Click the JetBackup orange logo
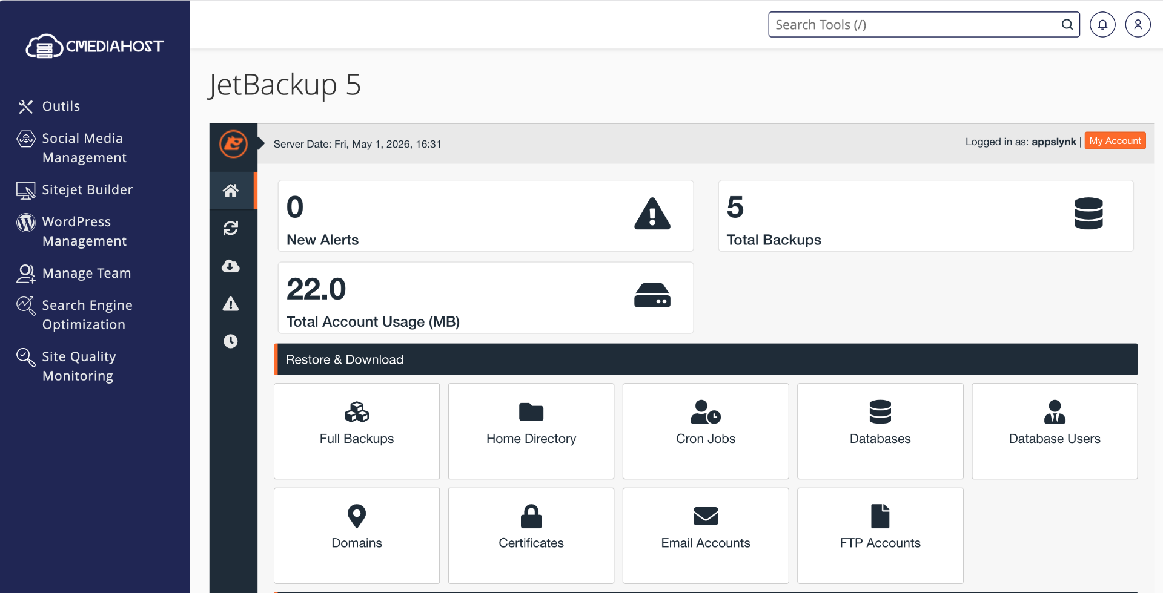The height and width of the screenshot is (593, 1163). point(233,144)
